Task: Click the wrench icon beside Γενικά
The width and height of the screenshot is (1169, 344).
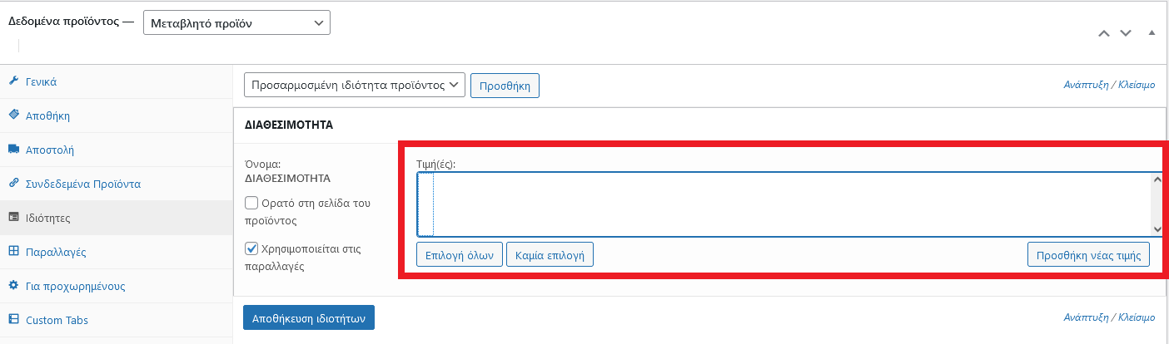Action: click(13, 81)
